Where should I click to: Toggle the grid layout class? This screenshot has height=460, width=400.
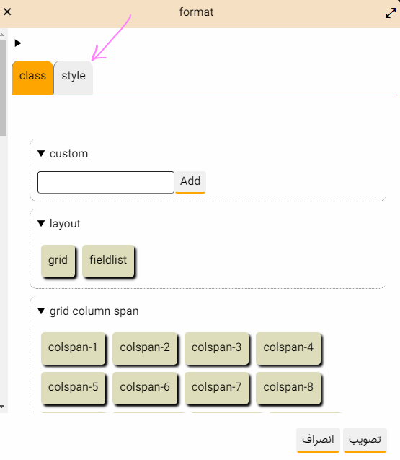pos(58,261)
